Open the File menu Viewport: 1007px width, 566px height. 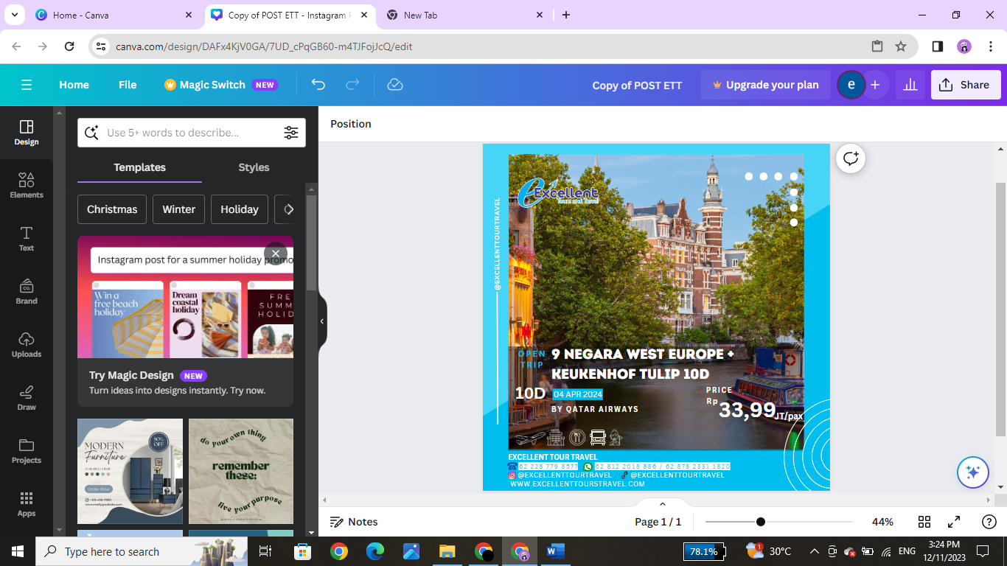point(128,85)
